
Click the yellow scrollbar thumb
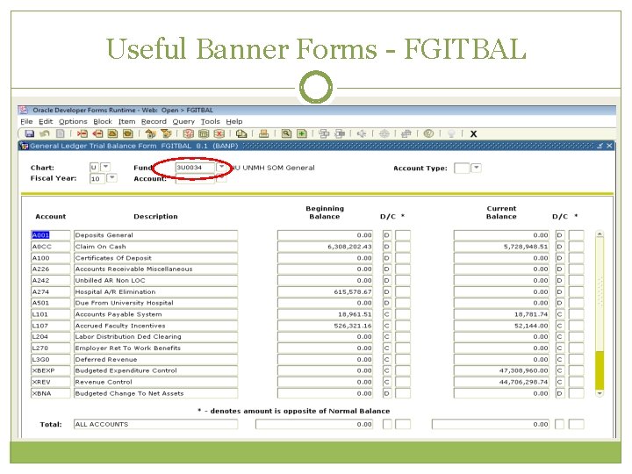[600, 370]
